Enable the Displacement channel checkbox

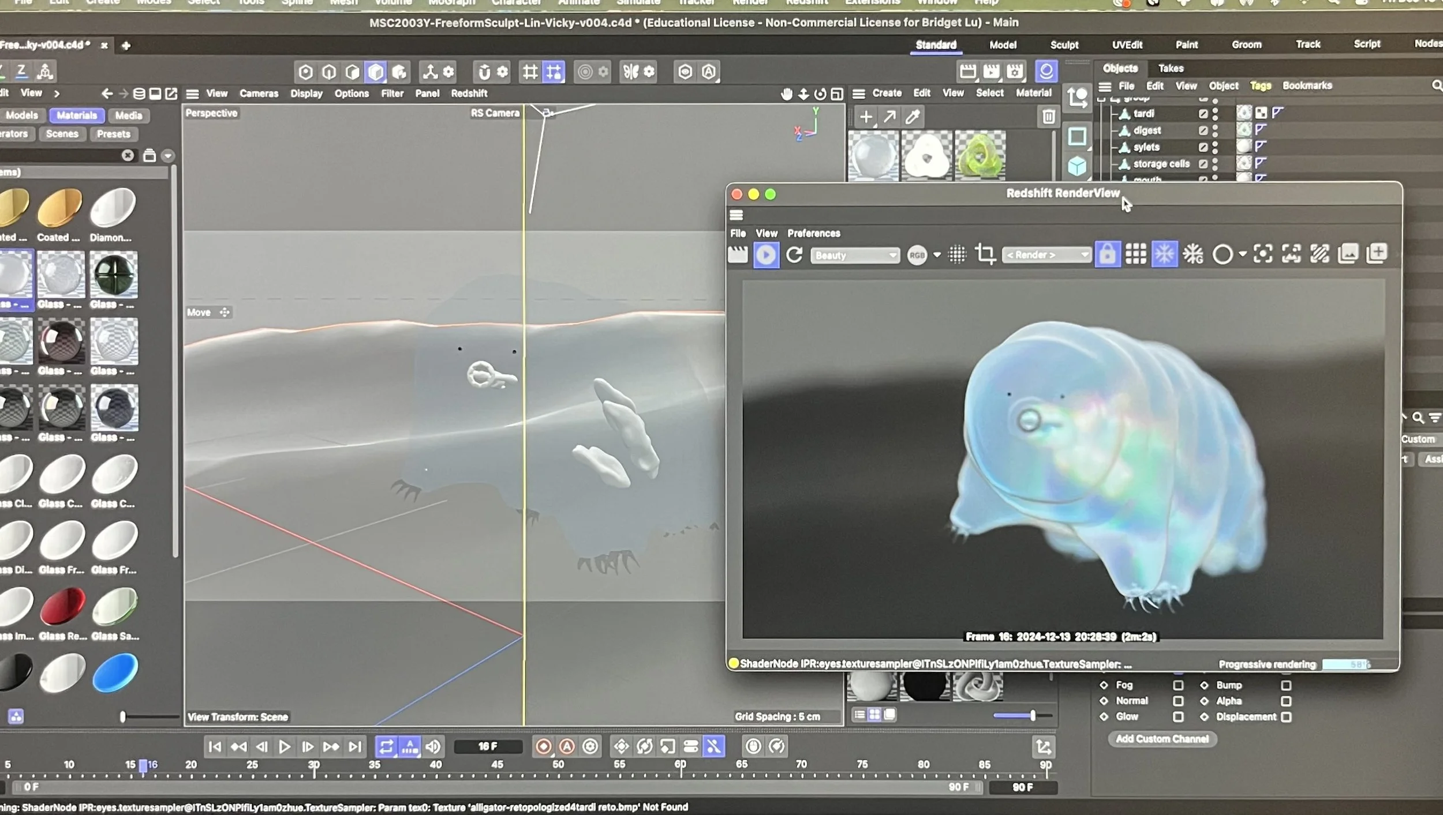(x=1286, y=717)
